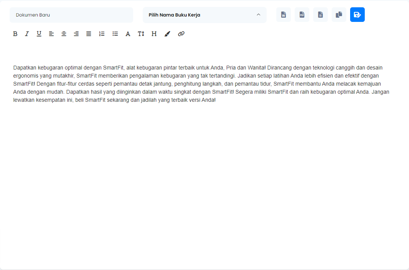Place cursor in the SmartFit paragraph
409x270 pixels.
pos(201,84)
